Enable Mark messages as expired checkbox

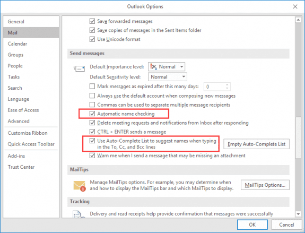point(92,86)
